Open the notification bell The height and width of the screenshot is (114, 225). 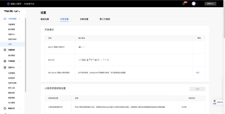pyautogui.click(x=183, y=4)
